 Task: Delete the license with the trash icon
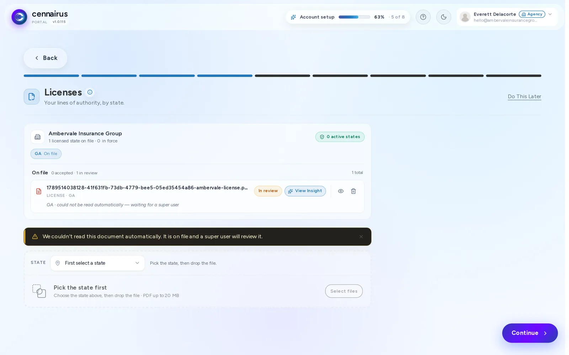point(353,191)
